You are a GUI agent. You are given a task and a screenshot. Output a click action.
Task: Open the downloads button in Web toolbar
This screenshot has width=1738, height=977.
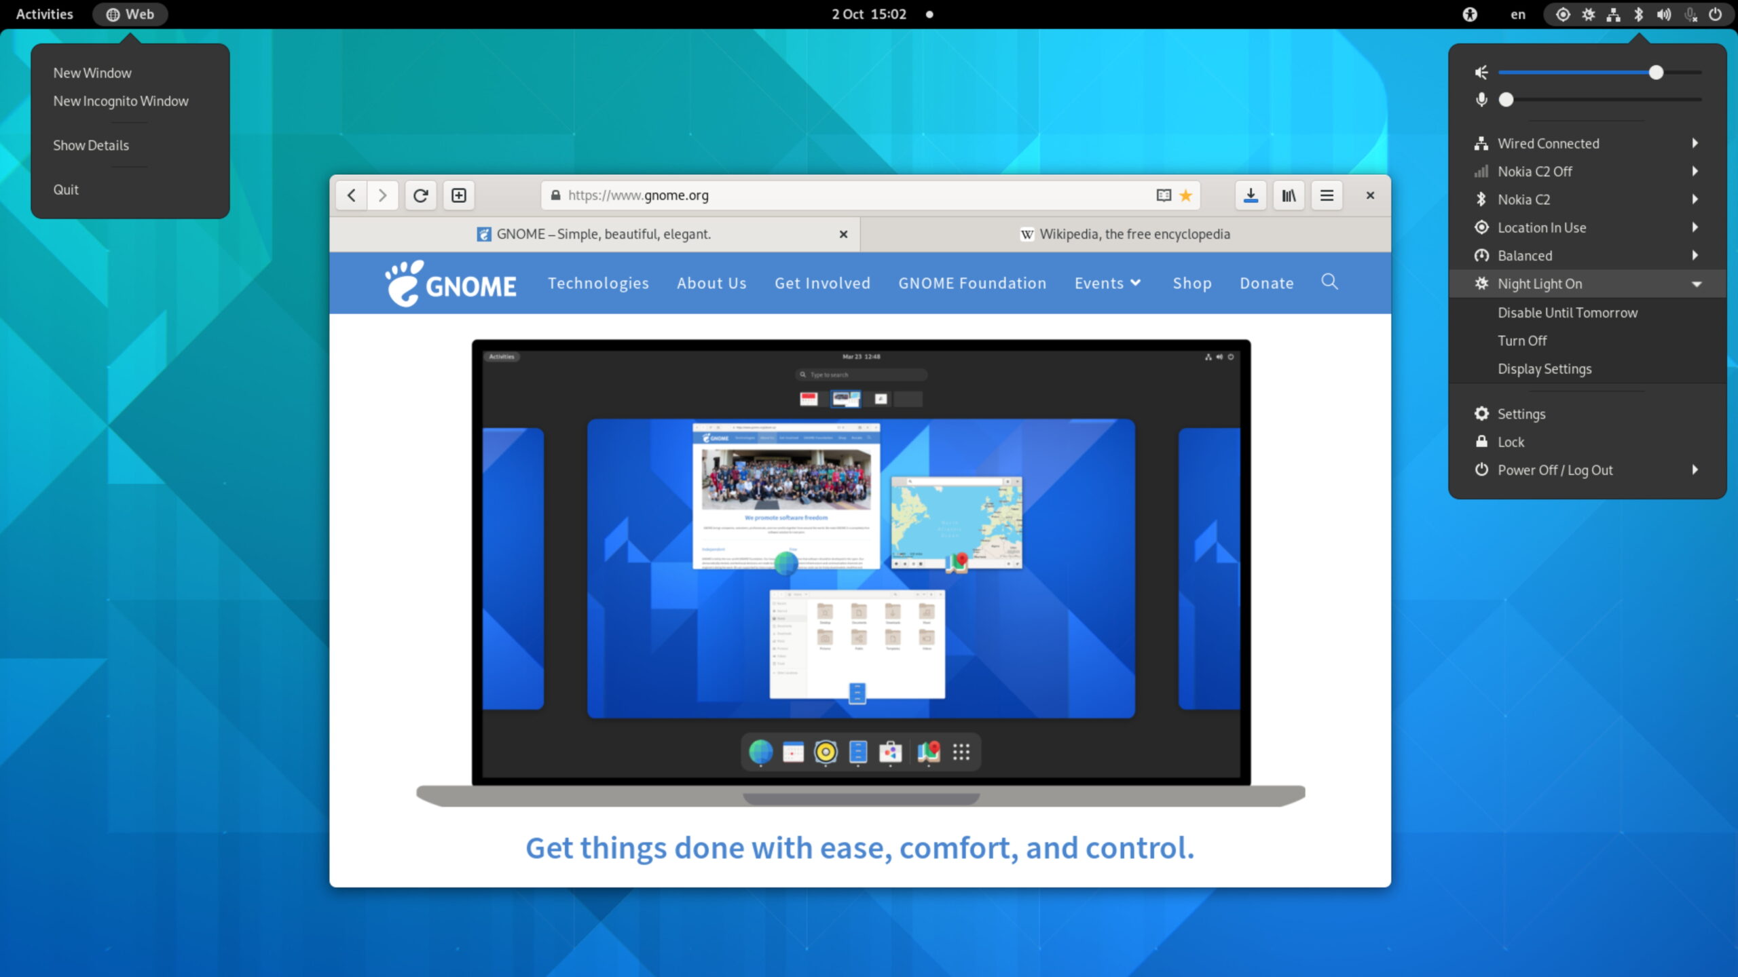pyautogui.click(x=1251, y=195)
